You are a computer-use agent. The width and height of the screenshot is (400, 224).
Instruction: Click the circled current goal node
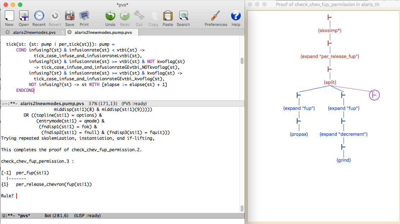(x=374, y=95)
